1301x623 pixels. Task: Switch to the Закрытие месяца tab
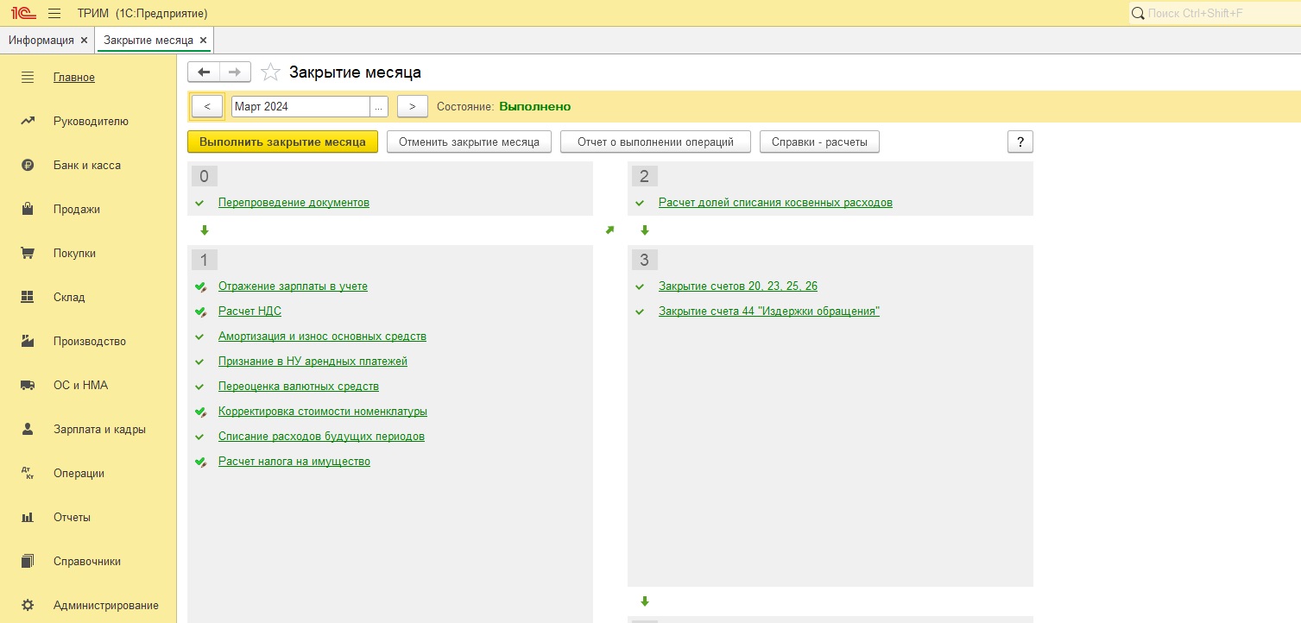148,41
